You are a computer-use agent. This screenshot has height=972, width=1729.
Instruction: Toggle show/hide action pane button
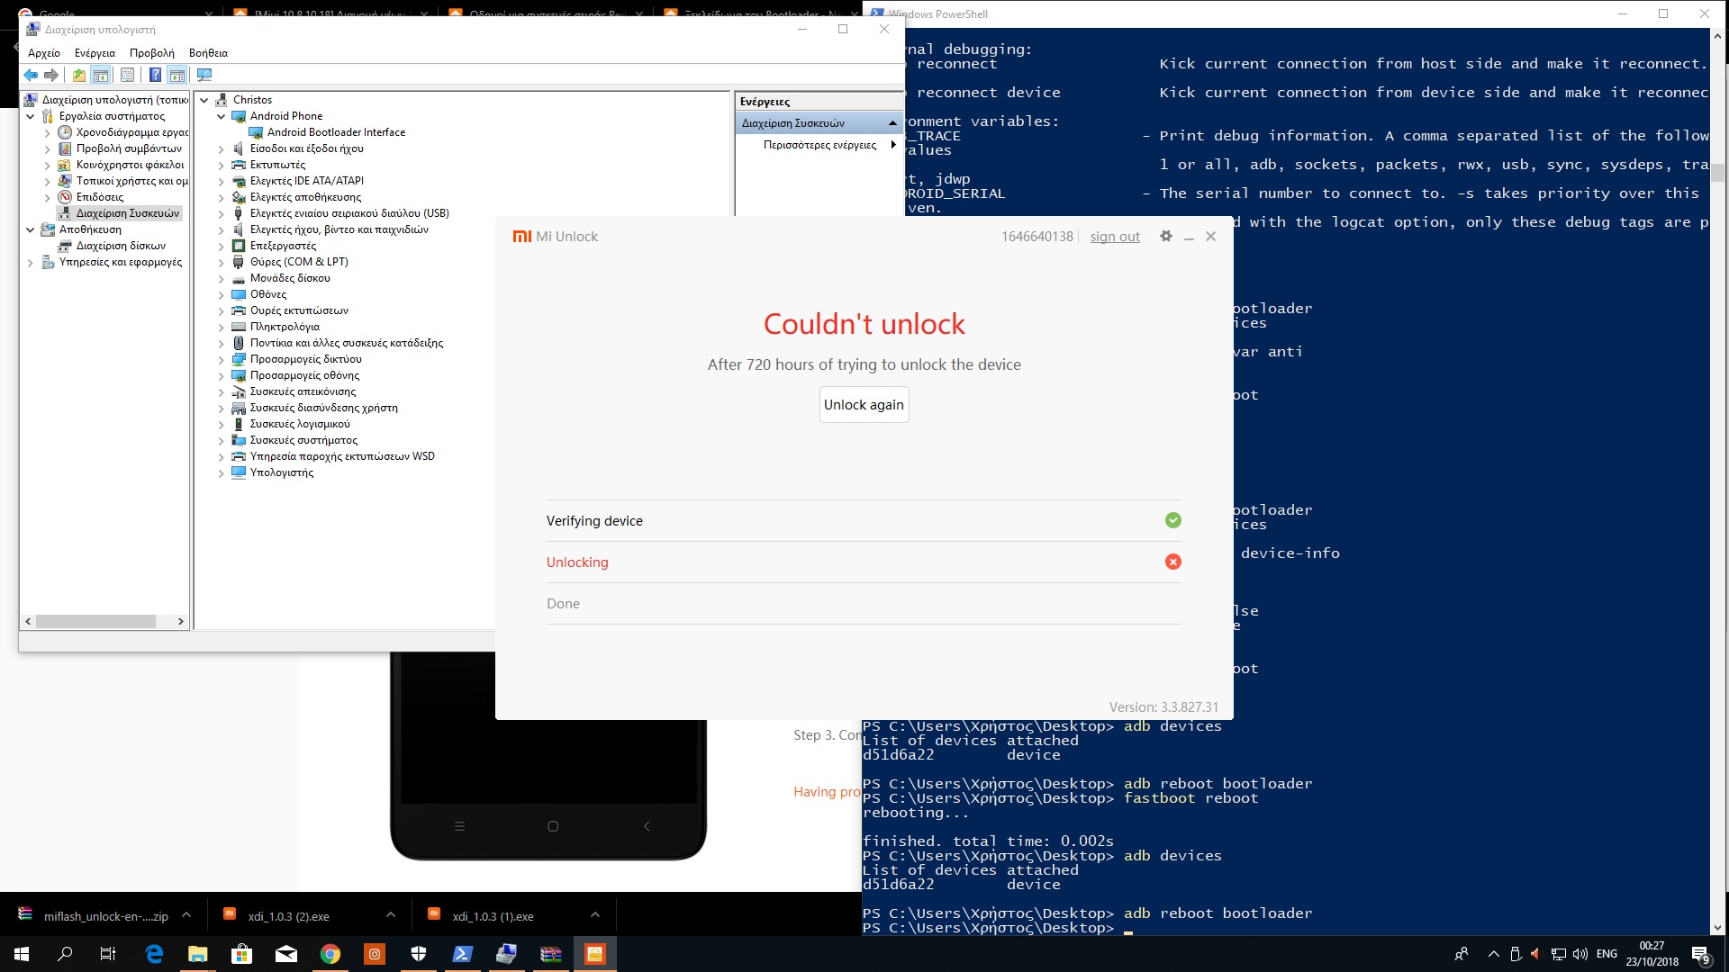pos(177,76)
